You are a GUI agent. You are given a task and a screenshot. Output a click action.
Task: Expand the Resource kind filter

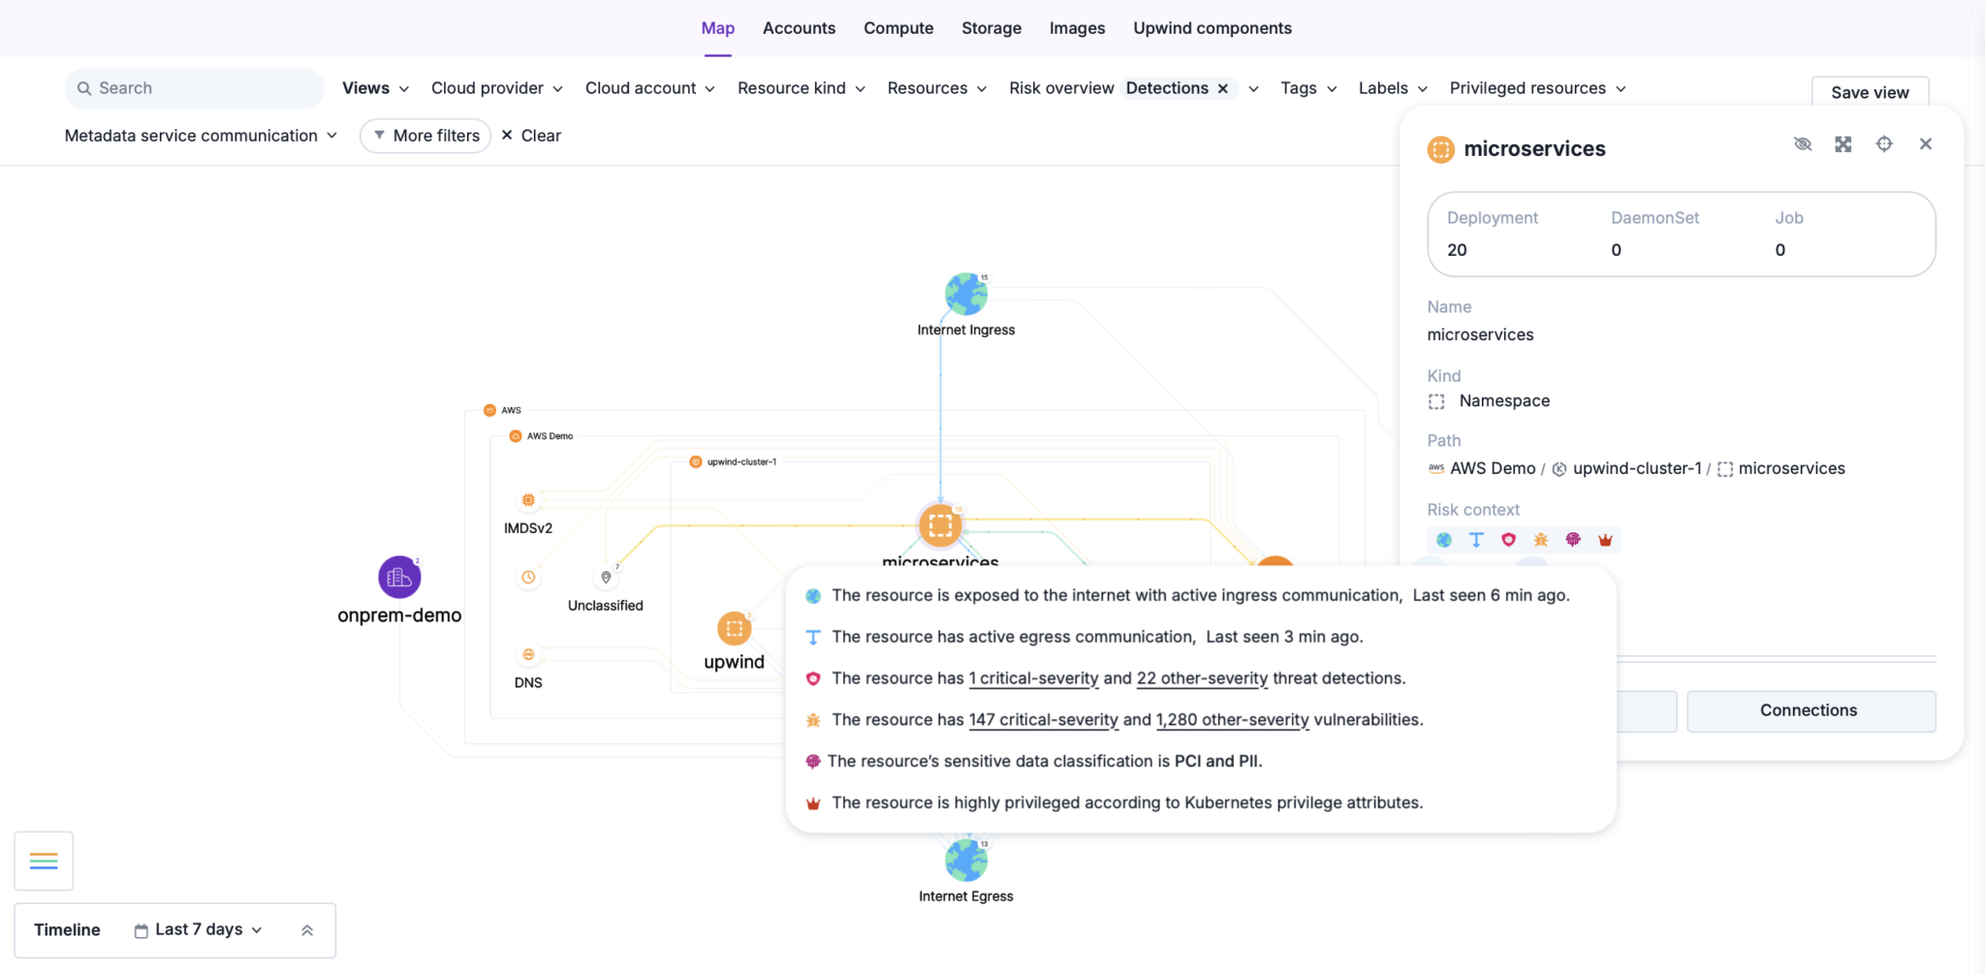pyautogui.click(x=801, y=88)
